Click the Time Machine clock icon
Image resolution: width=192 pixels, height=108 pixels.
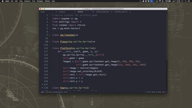coord(182,1)
